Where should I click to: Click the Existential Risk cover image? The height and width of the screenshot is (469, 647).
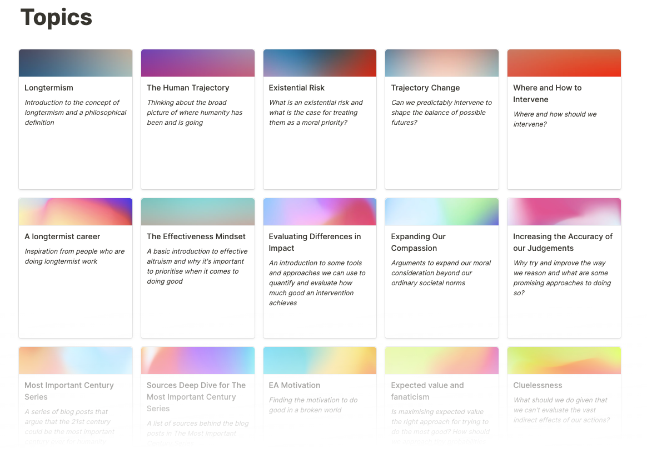pos(320,63)
